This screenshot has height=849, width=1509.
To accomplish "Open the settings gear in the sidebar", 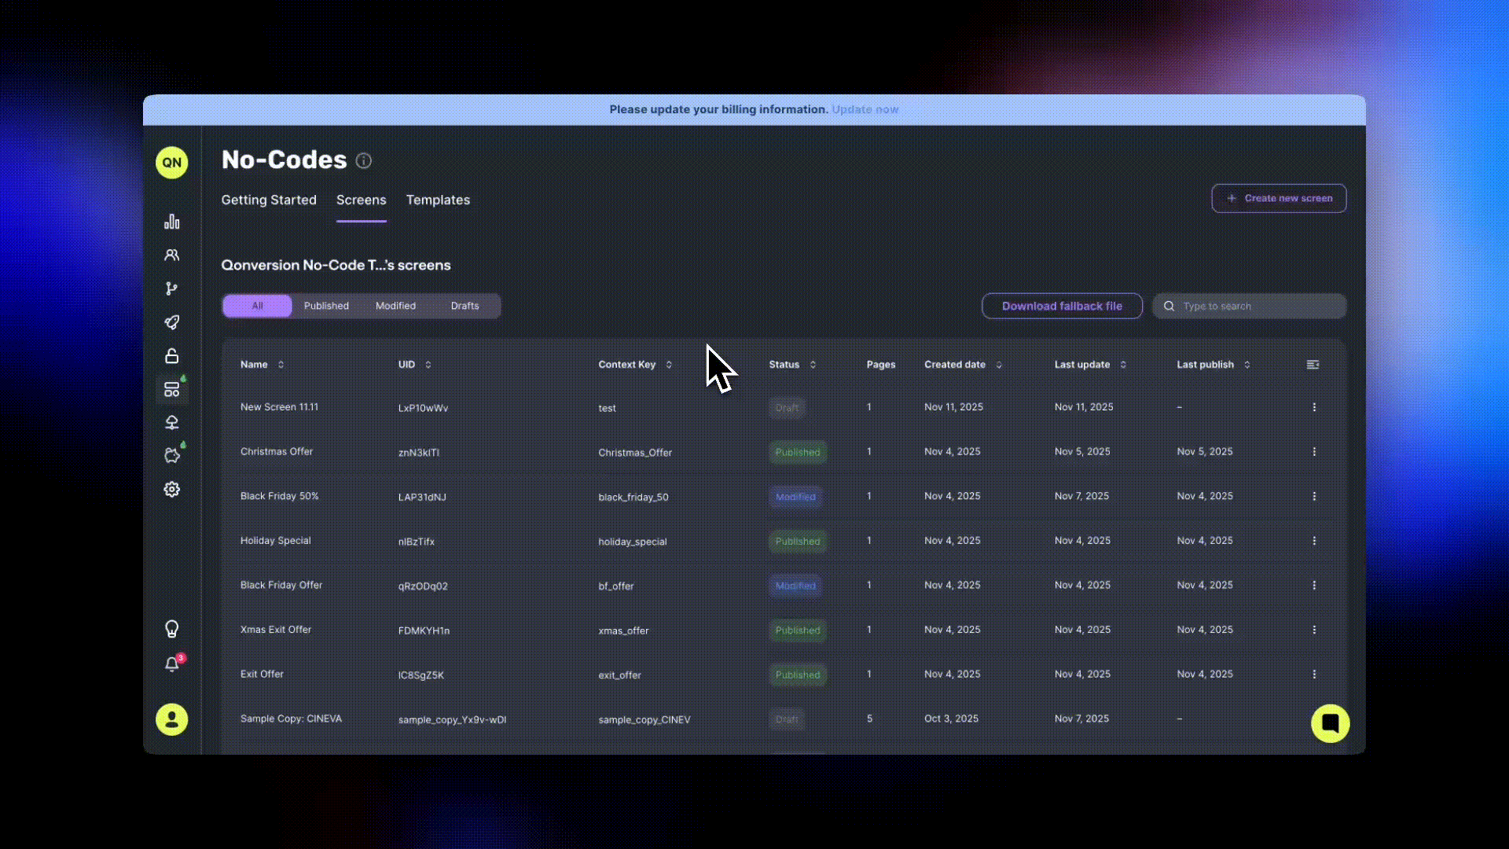I will click(171, 489).
